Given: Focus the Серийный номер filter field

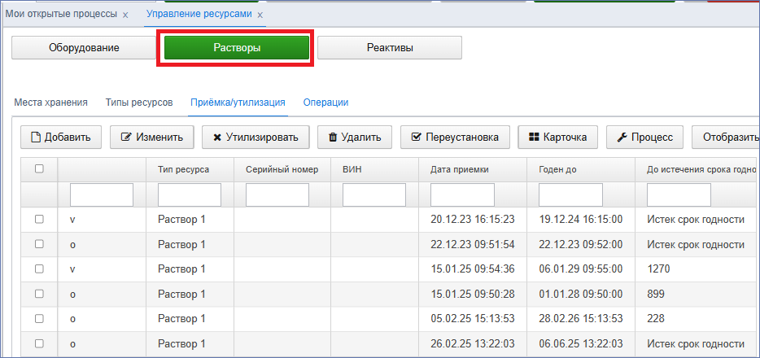Looking at the screenshot, I should [x=277, y=194].
